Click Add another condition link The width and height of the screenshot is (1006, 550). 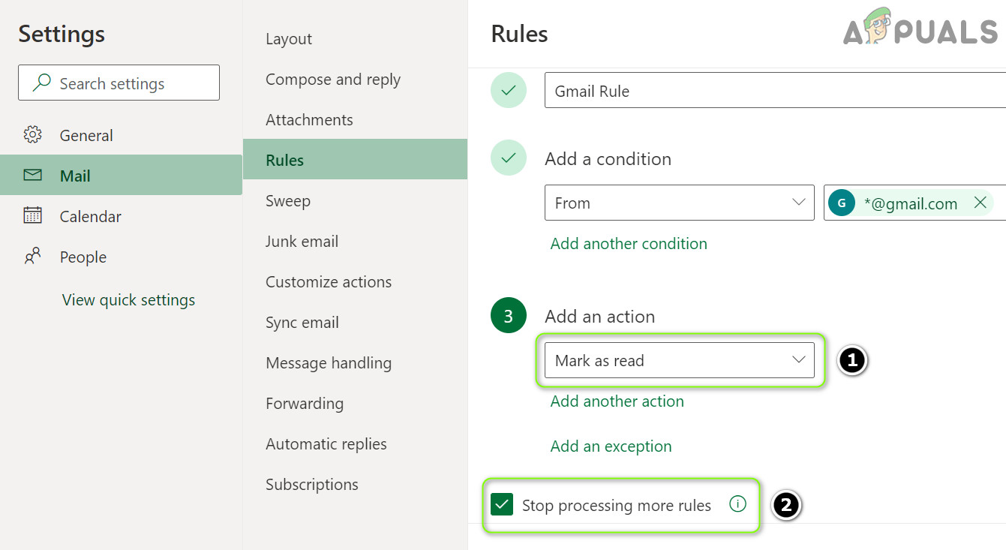[629, 244]
